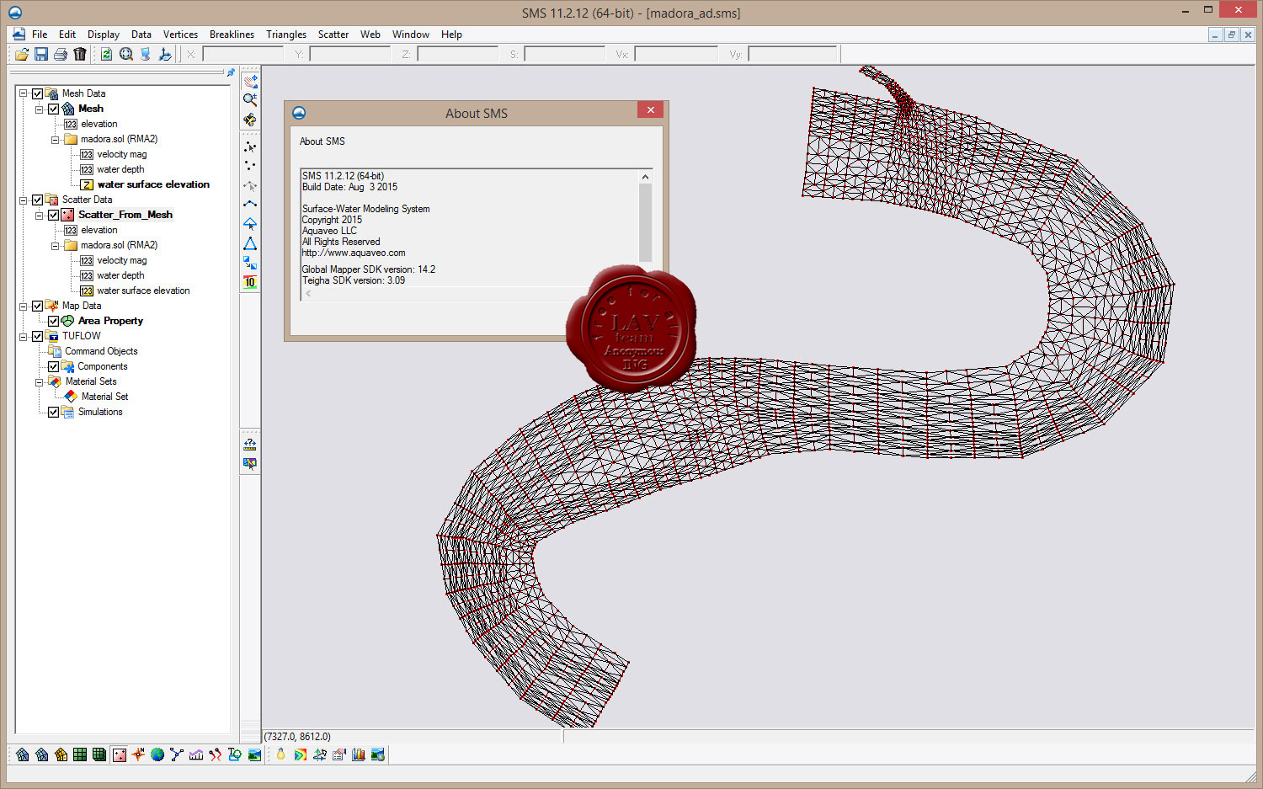Click the colorful contour options icon
The image size is (1263, 789).
[x=300, y=754]
